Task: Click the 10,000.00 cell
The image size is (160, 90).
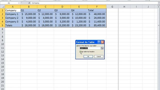Action: click(79, 18)
